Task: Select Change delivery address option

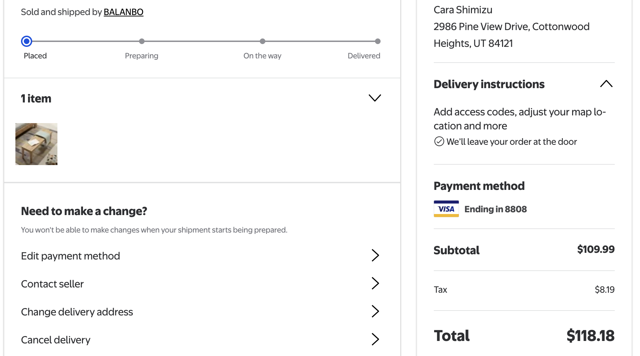Action: pyautogui.click(x=200, y=312)
